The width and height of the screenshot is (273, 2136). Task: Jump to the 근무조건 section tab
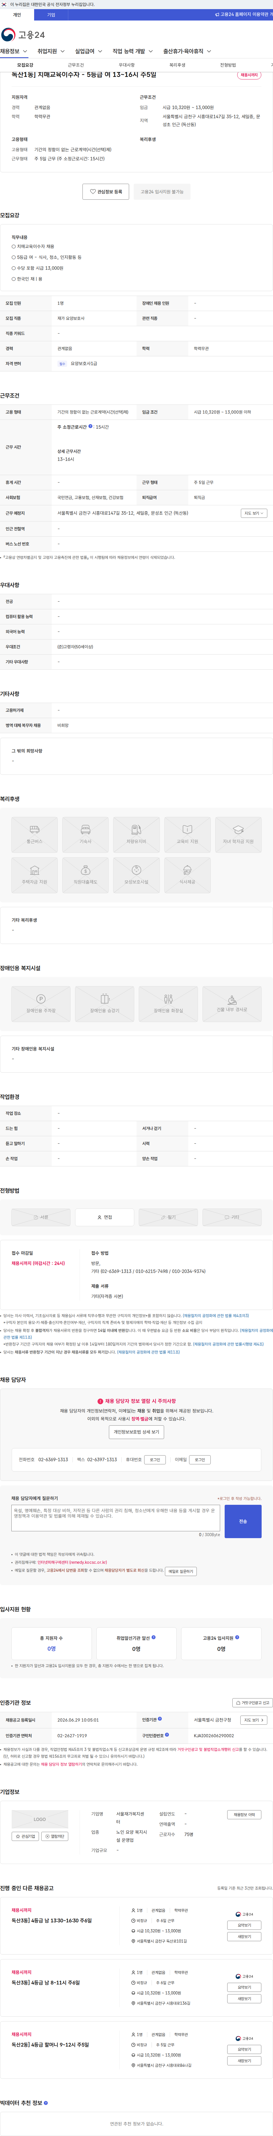(x=76, y=65)
